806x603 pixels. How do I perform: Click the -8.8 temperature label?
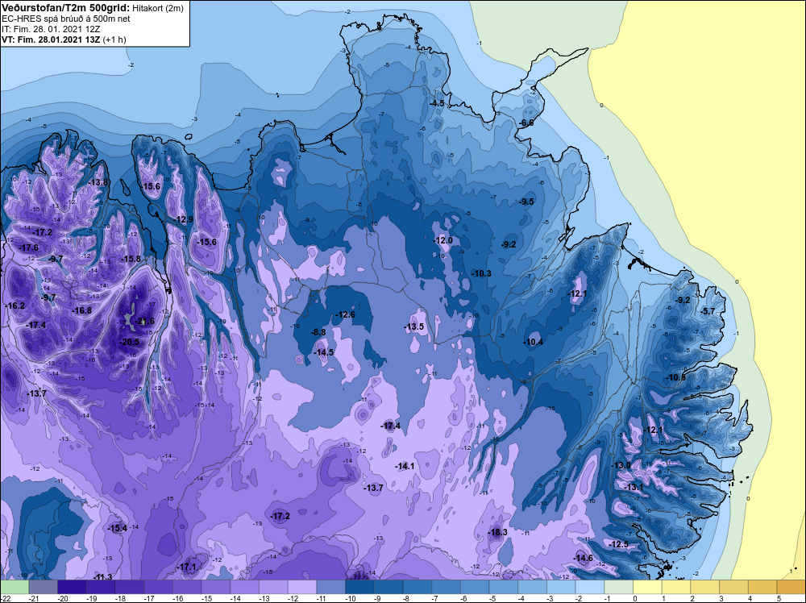tap(318, 333)
